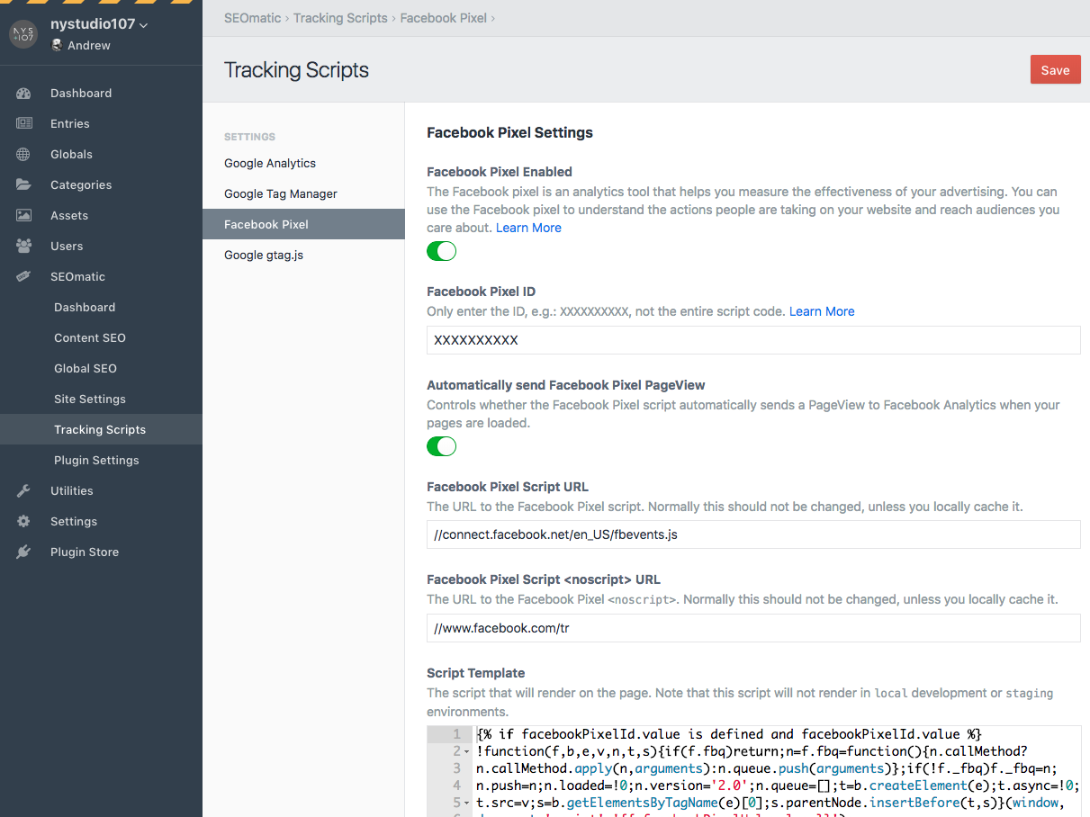Toggle Automatically send Facebook Pixel PageView

[441, 446]
